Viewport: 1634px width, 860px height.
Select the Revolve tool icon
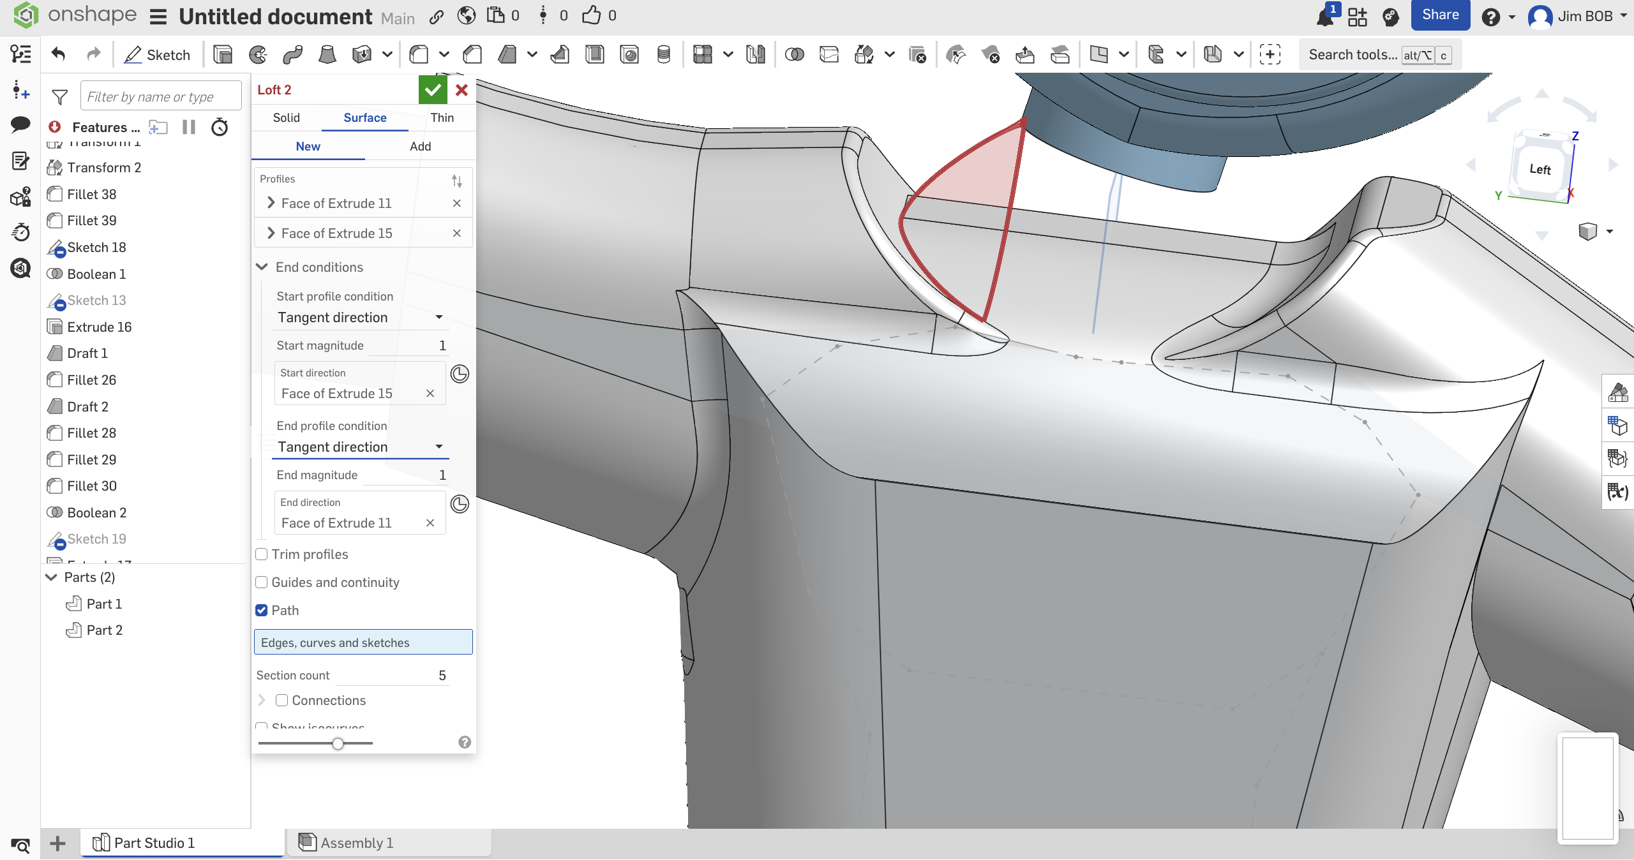[258, 55]
